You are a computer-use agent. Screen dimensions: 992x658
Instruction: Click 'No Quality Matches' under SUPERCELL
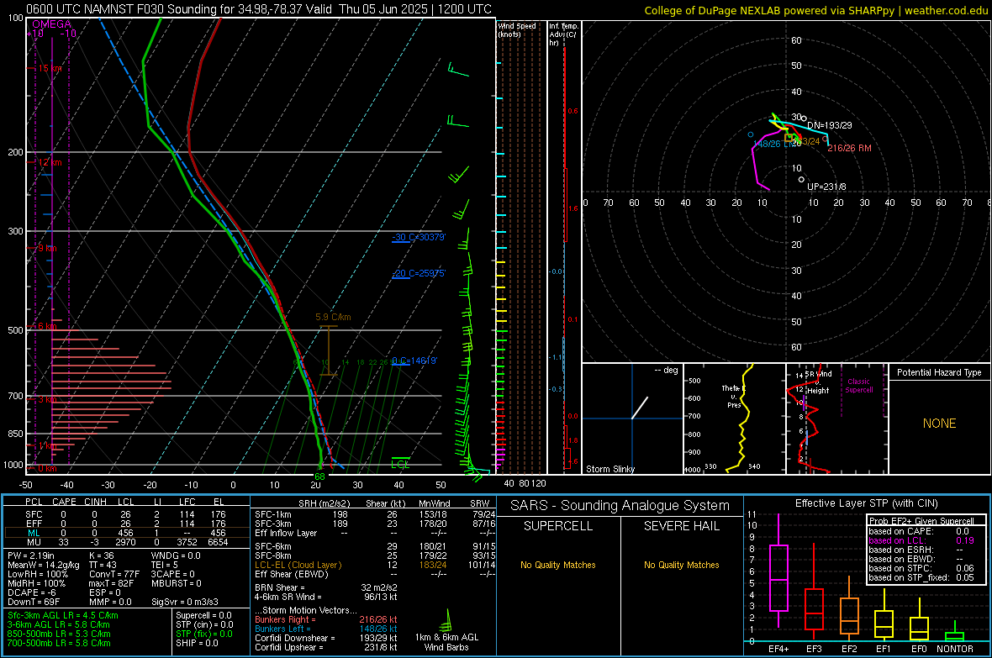tap(558, 565)
